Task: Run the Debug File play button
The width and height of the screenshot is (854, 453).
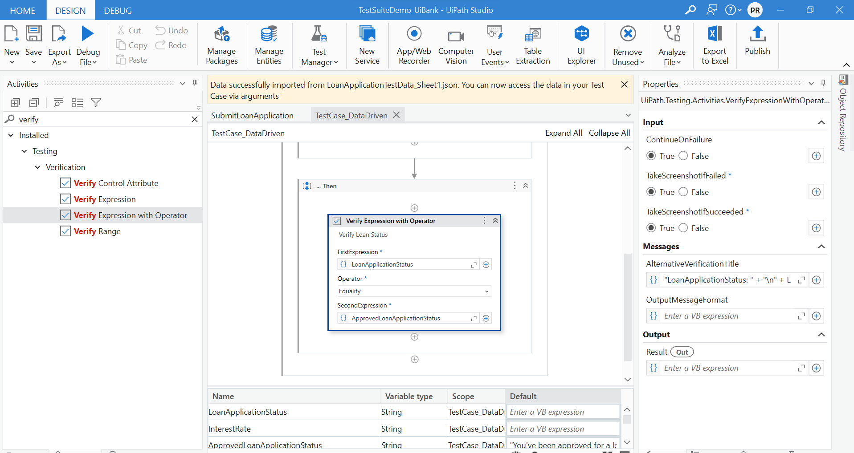Action: point(88,34)
